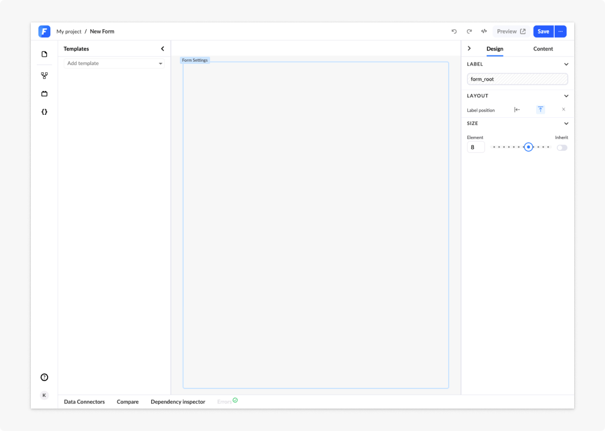Open the Add template dropdown
This screenshot has width=605, height=431.
114,63
